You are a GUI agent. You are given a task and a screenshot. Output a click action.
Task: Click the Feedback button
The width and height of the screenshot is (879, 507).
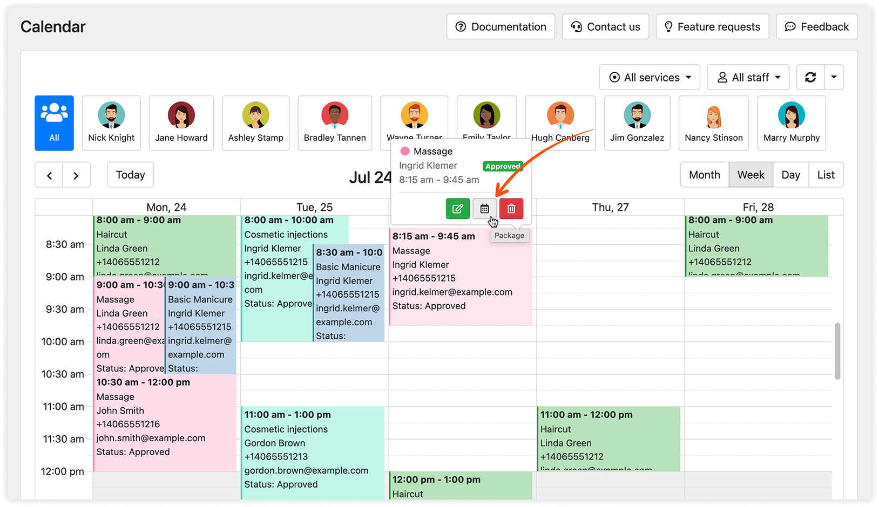(x=817, y=26)
